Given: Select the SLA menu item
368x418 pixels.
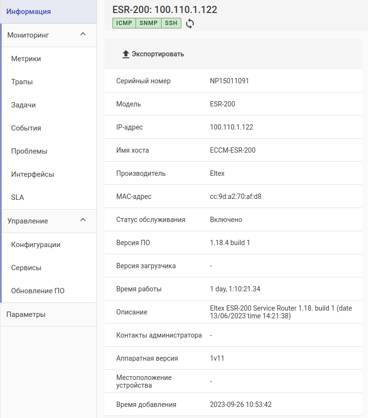Looking at the screenshot, I should [18, 197].
